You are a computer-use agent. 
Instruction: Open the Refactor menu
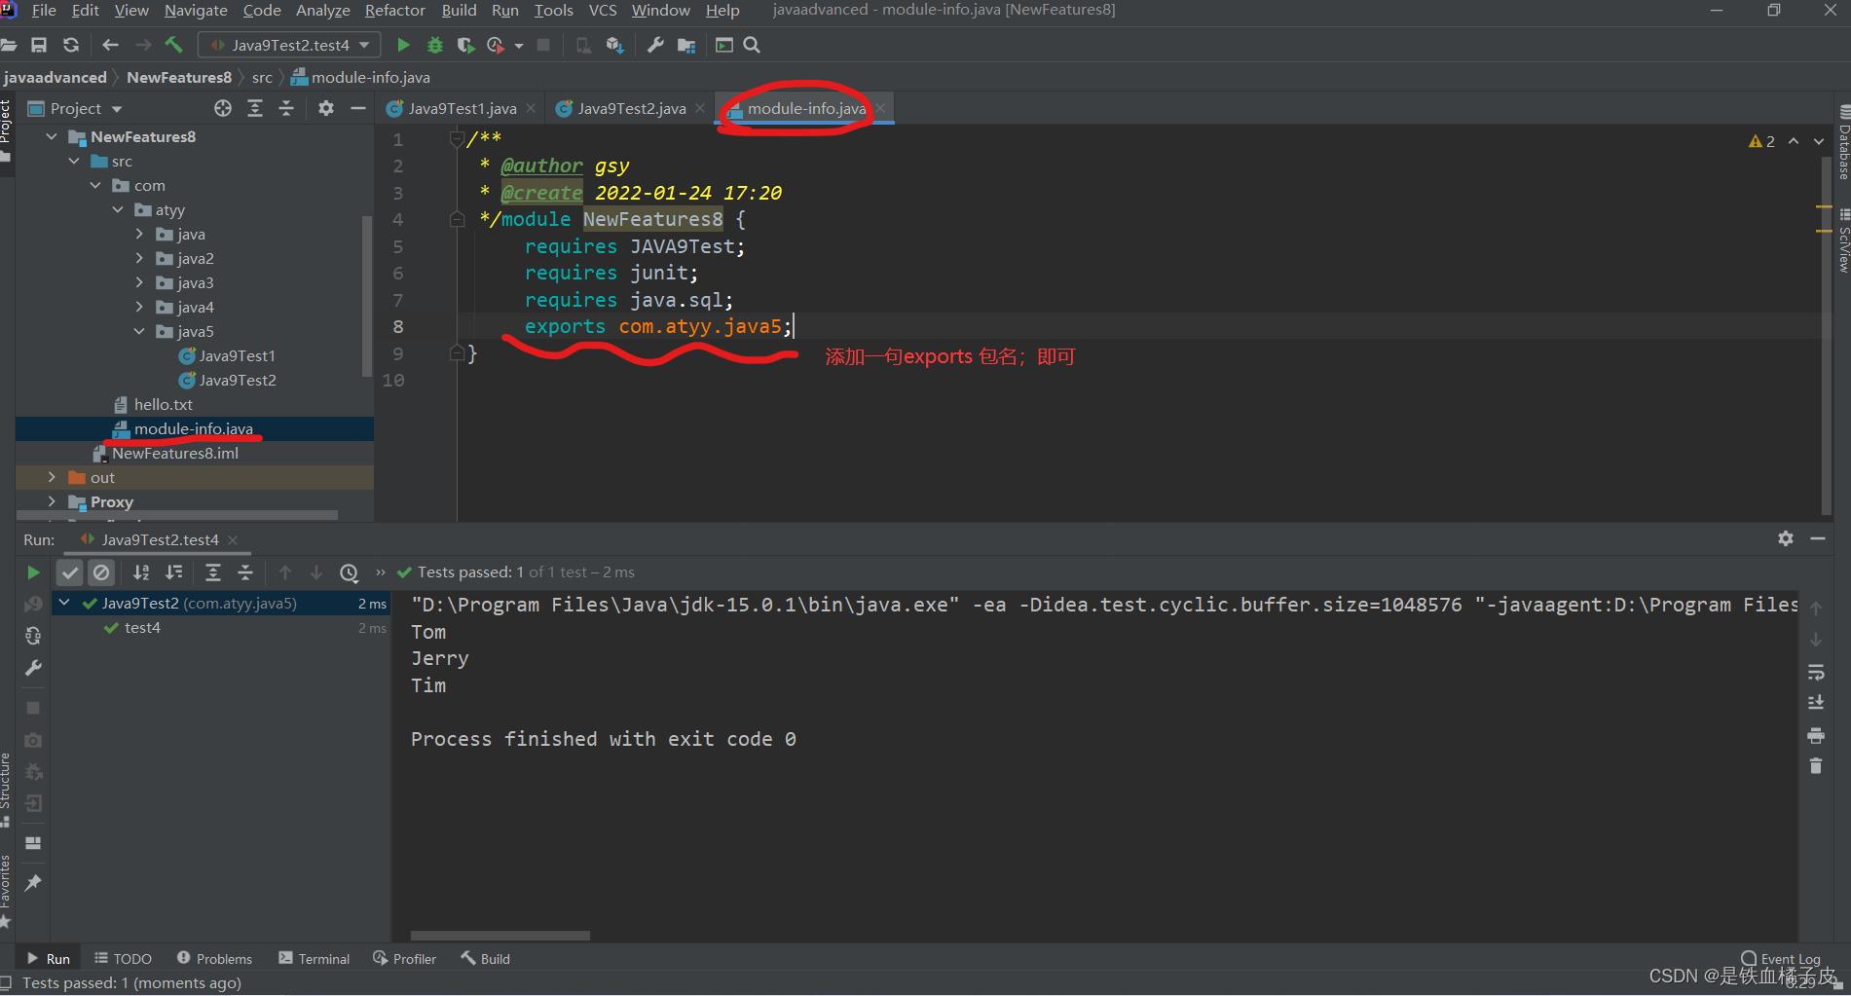click(x=394, y=10)
